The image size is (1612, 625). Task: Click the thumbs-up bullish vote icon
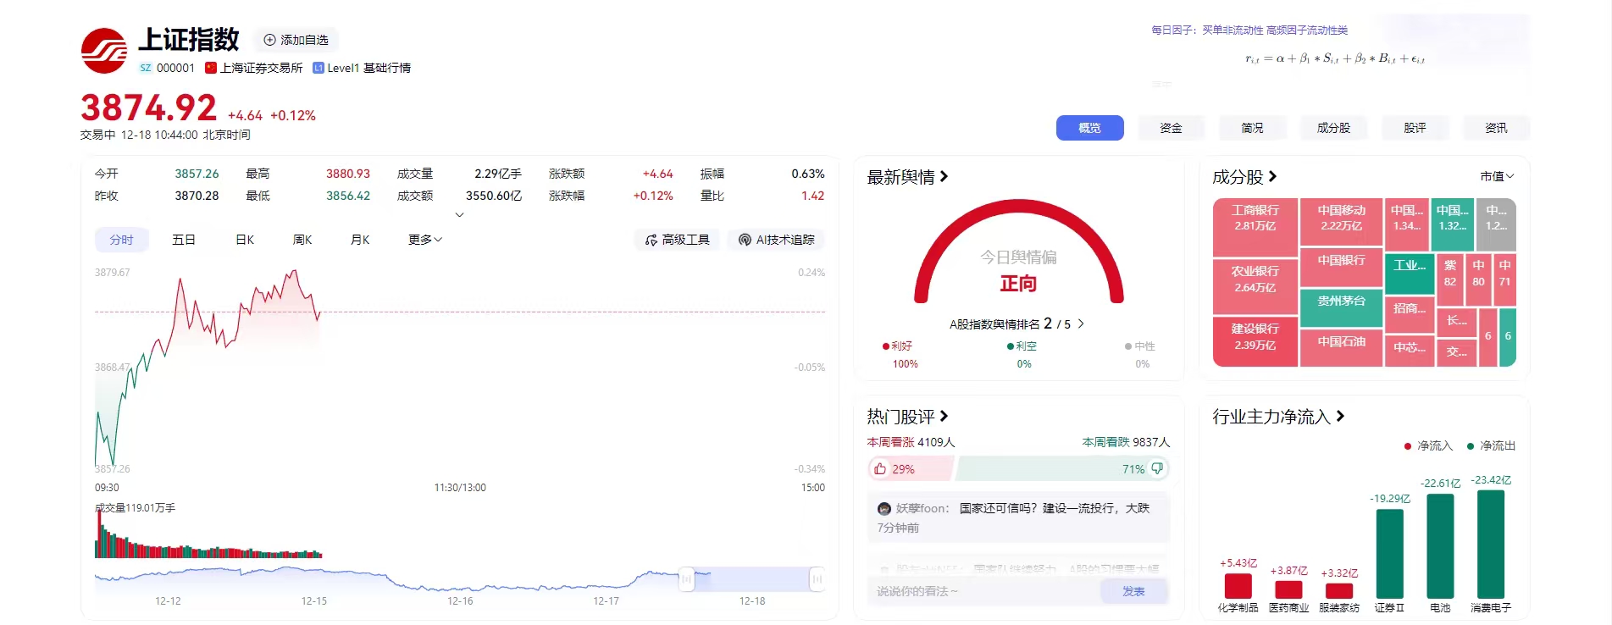[x=880, y=468]
